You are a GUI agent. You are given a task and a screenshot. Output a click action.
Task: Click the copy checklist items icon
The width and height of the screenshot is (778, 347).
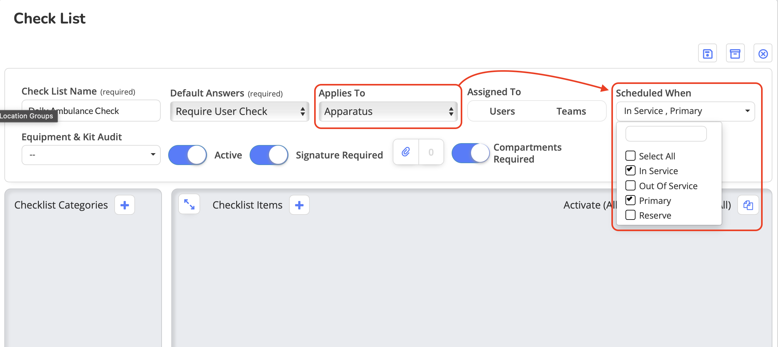point(748,205)
